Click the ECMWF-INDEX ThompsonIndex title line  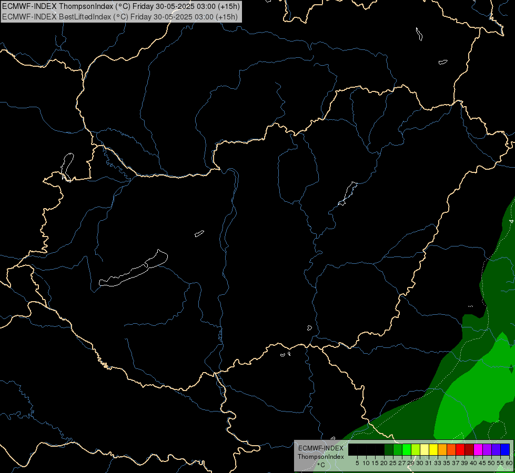(x=121, y=6)
